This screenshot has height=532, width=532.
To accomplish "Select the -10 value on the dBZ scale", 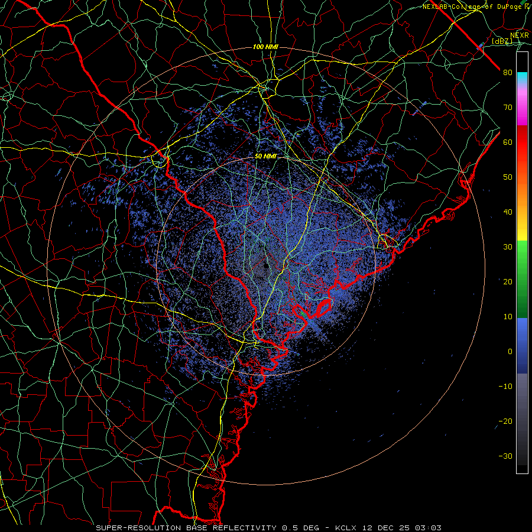I will point(505,387).
